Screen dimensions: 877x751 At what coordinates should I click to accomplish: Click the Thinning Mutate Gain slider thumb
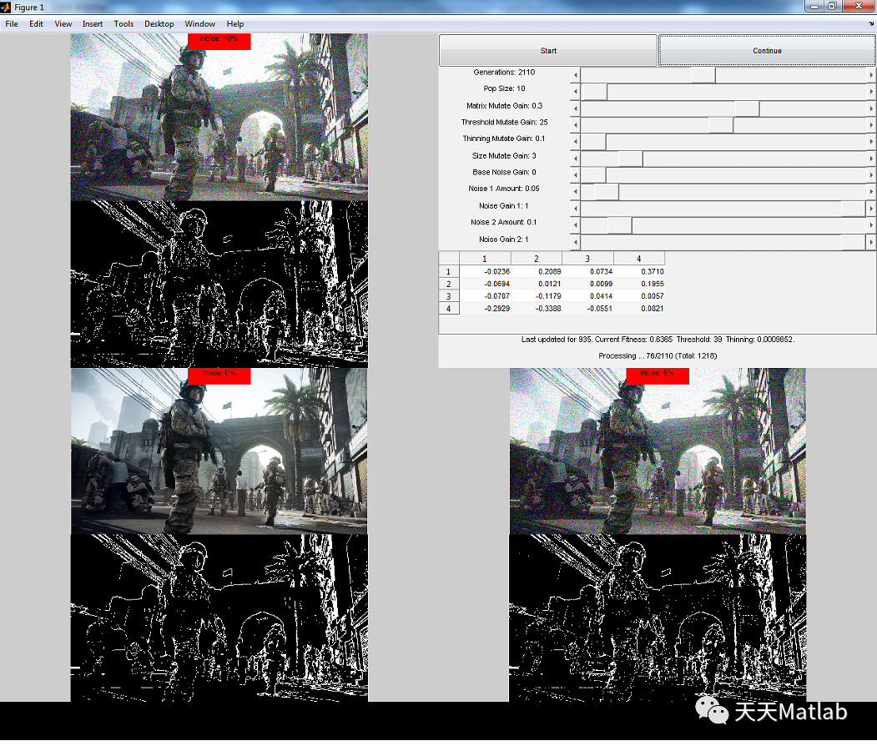[594, 142]
